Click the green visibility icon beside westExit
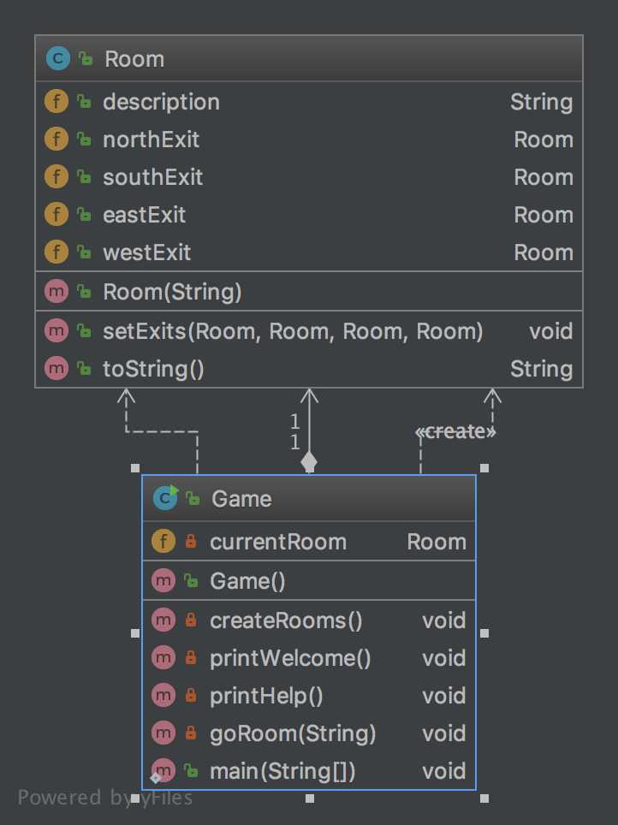Screen dimensions: 618x825 coord(84,252)
